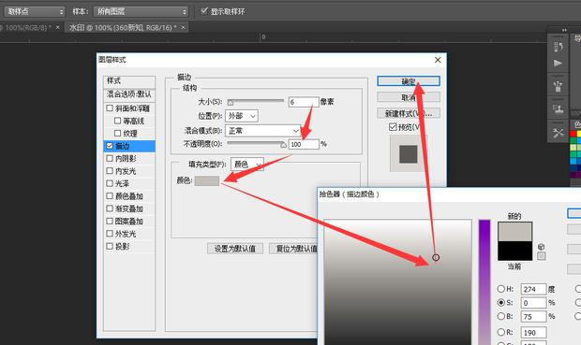
Task: Select the R red radio button
Action: coord(501,332)
